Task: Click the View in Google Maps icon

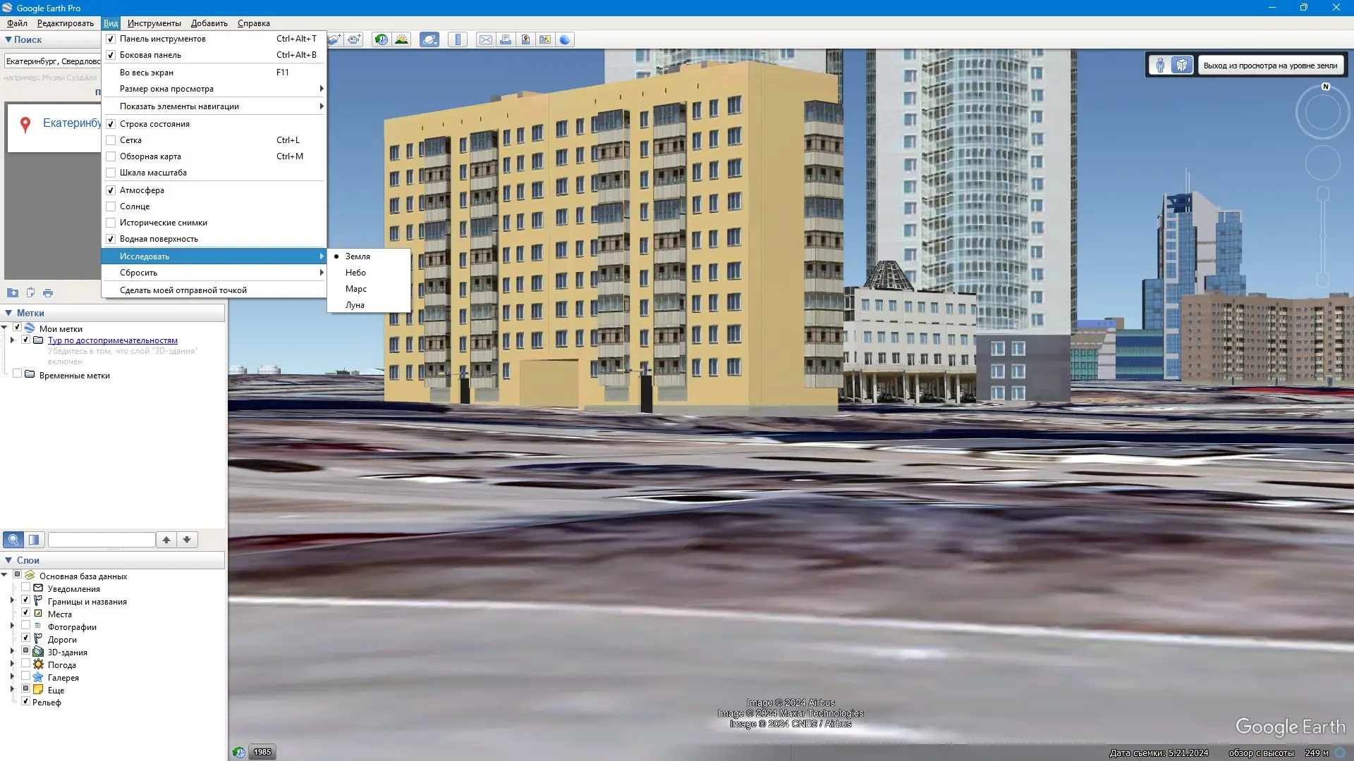Action: [x=545, y=39]
